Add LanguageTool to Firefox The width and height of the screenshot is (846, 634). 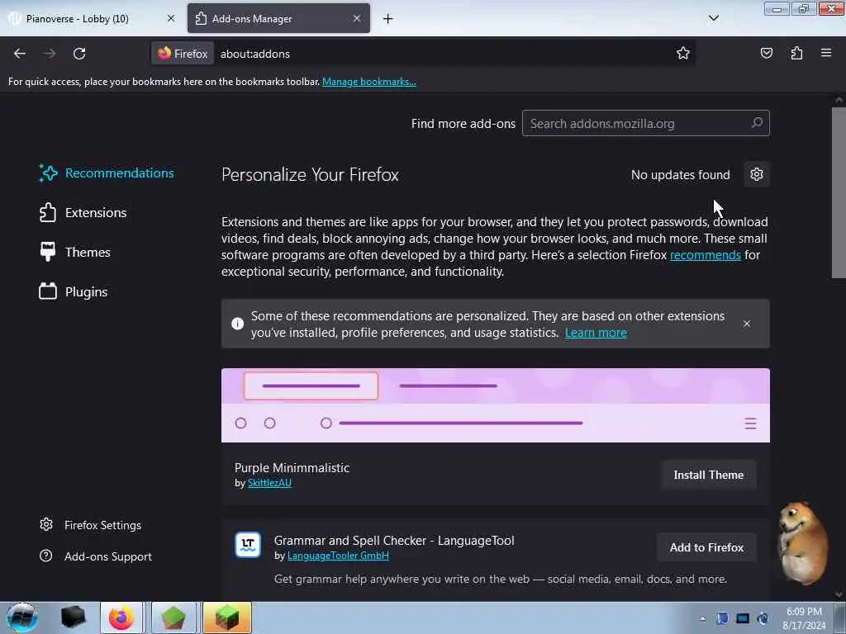tap(706, 548)
